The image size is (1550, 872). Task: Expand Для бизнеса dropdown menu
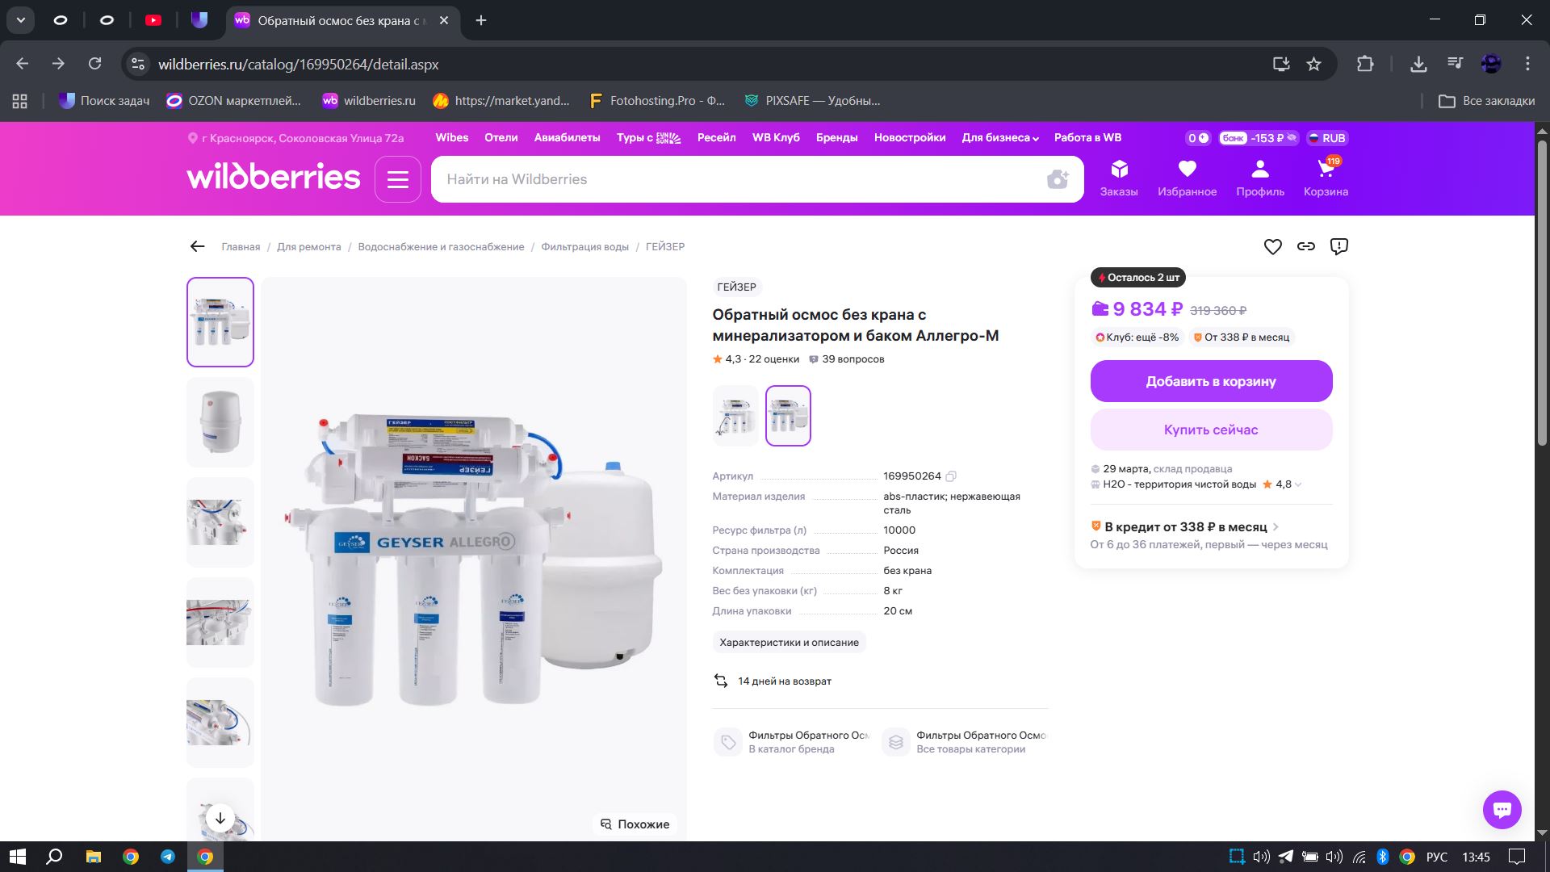pos(999,138)
